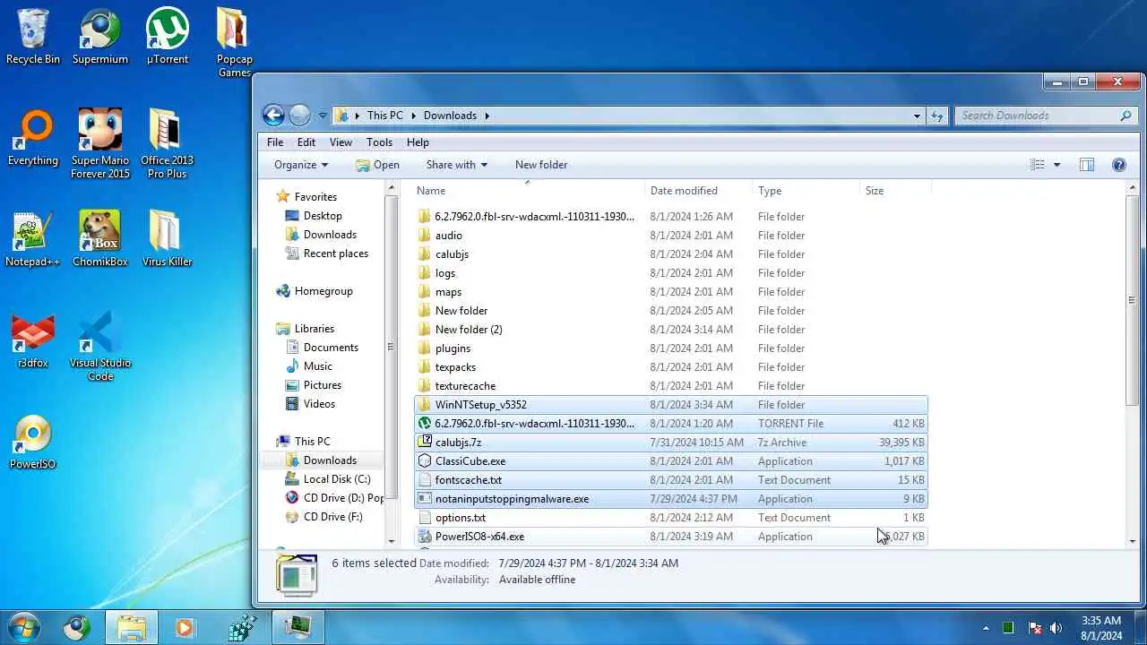Image resolution: width=1147 pixels, height=645 pixels.
Task: Open Supermium from the taskbar
Action: [x=78, y=628]
